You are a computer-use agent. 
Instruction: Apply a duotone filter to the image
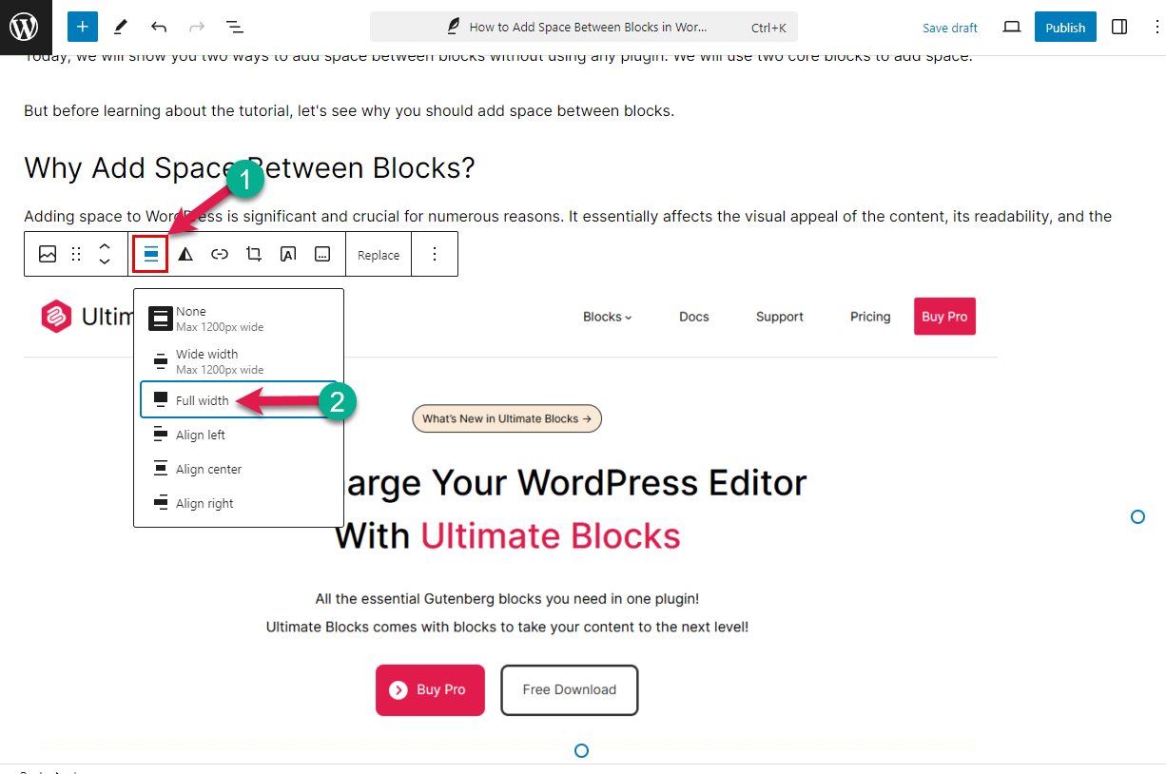pos(185,254)
